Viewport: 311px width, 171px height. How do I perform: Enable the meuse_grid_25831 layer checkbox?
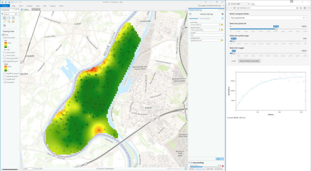coord(4,58)
